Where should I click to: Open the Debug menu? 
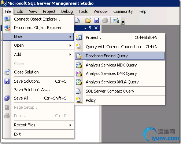point(67,11)
